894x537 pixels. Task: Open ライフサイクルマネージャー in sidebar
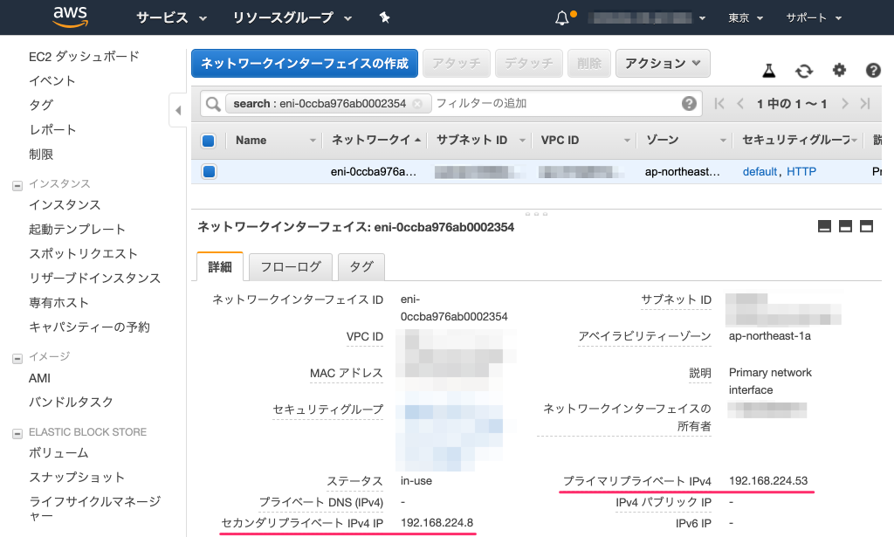tap(94, 508)
